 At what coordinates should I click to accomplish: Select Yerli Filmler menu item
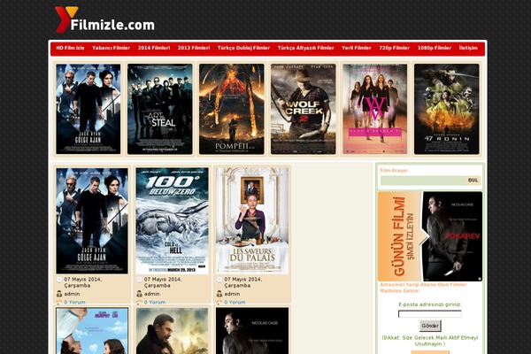(x=357, y=48)
